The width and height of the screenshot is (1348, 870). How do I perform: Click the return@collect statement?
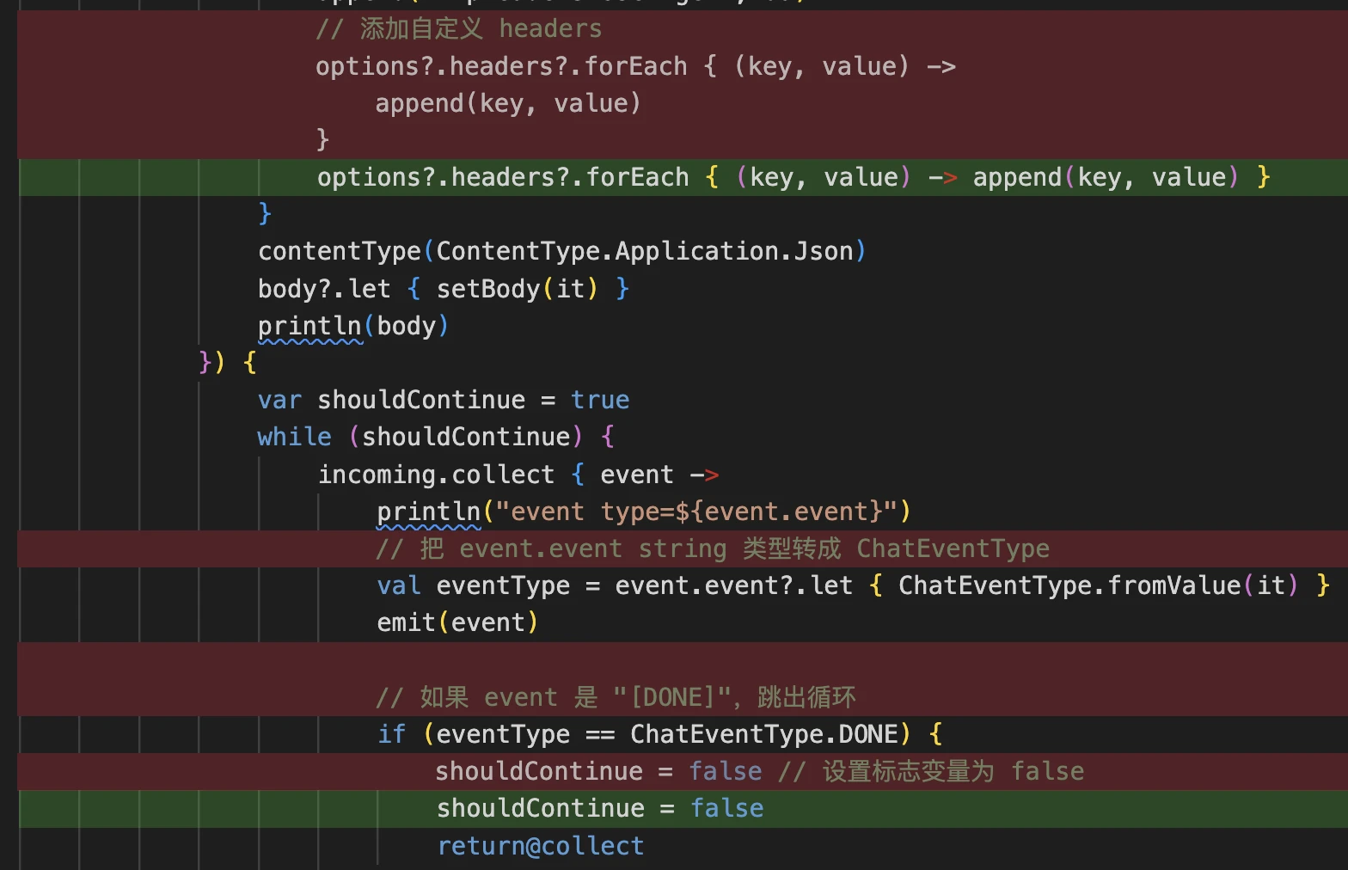(540, 846)
